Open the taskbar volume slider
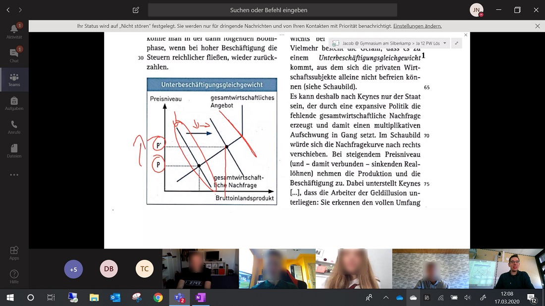The image size is (545, 306). [x=468, y=298]
